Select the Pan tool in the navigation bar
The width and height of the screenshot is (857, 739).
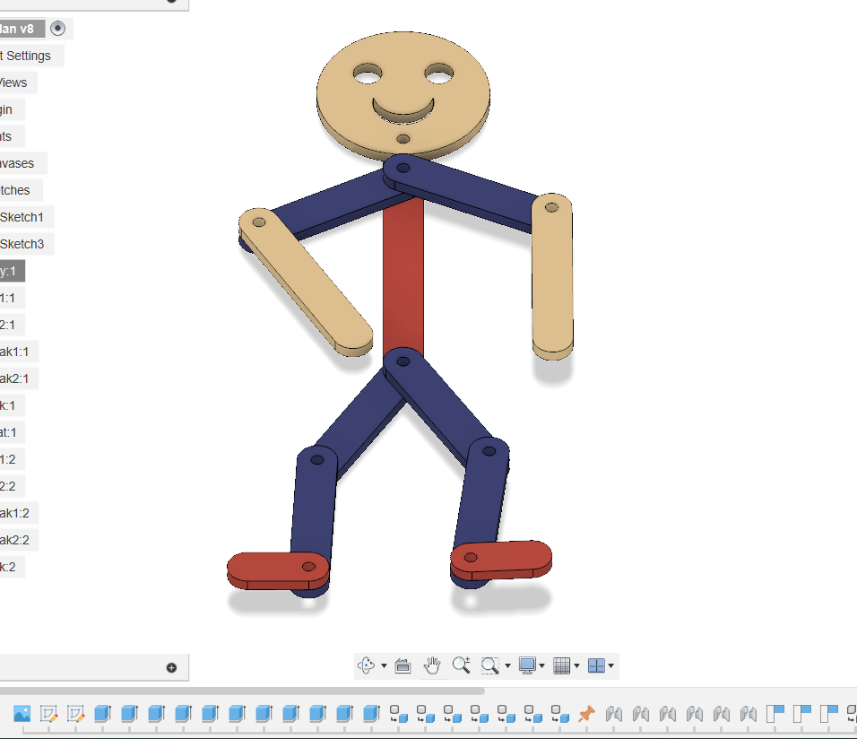pos(432,665)
